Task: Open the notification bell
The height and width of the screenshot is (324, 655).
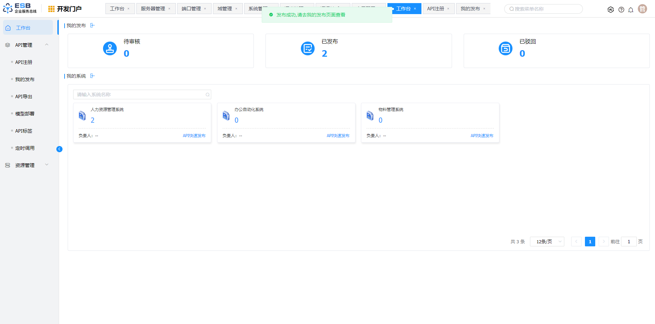Action: (x=631, y=10)
